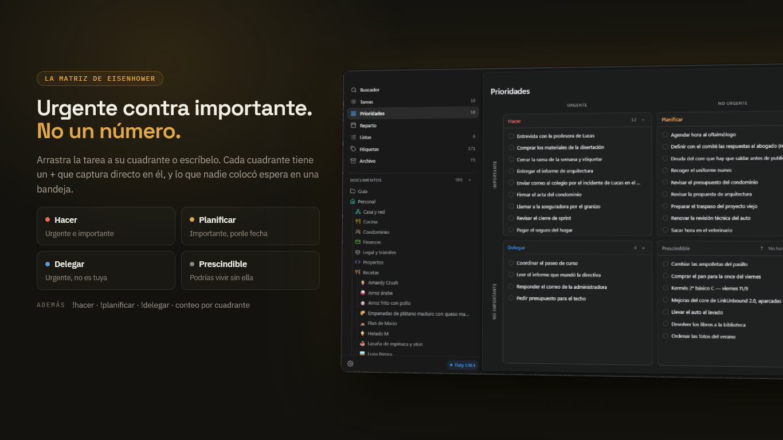Click the Cocina utensils icon

(x=358, y=222)
